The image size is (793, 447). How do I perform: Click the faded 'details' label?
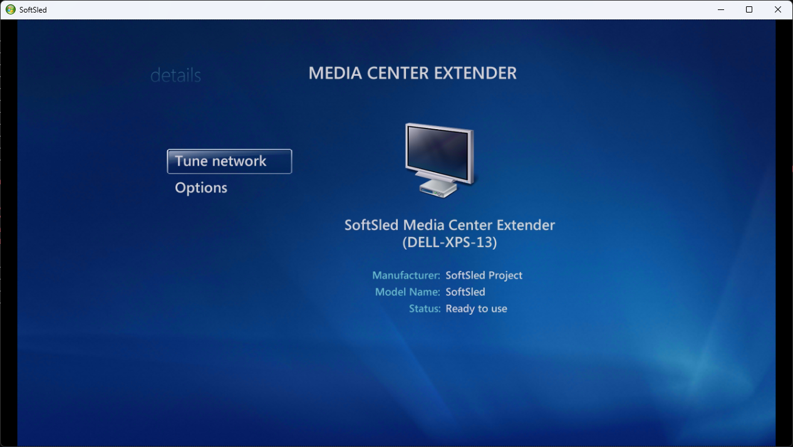coord(175,75)
